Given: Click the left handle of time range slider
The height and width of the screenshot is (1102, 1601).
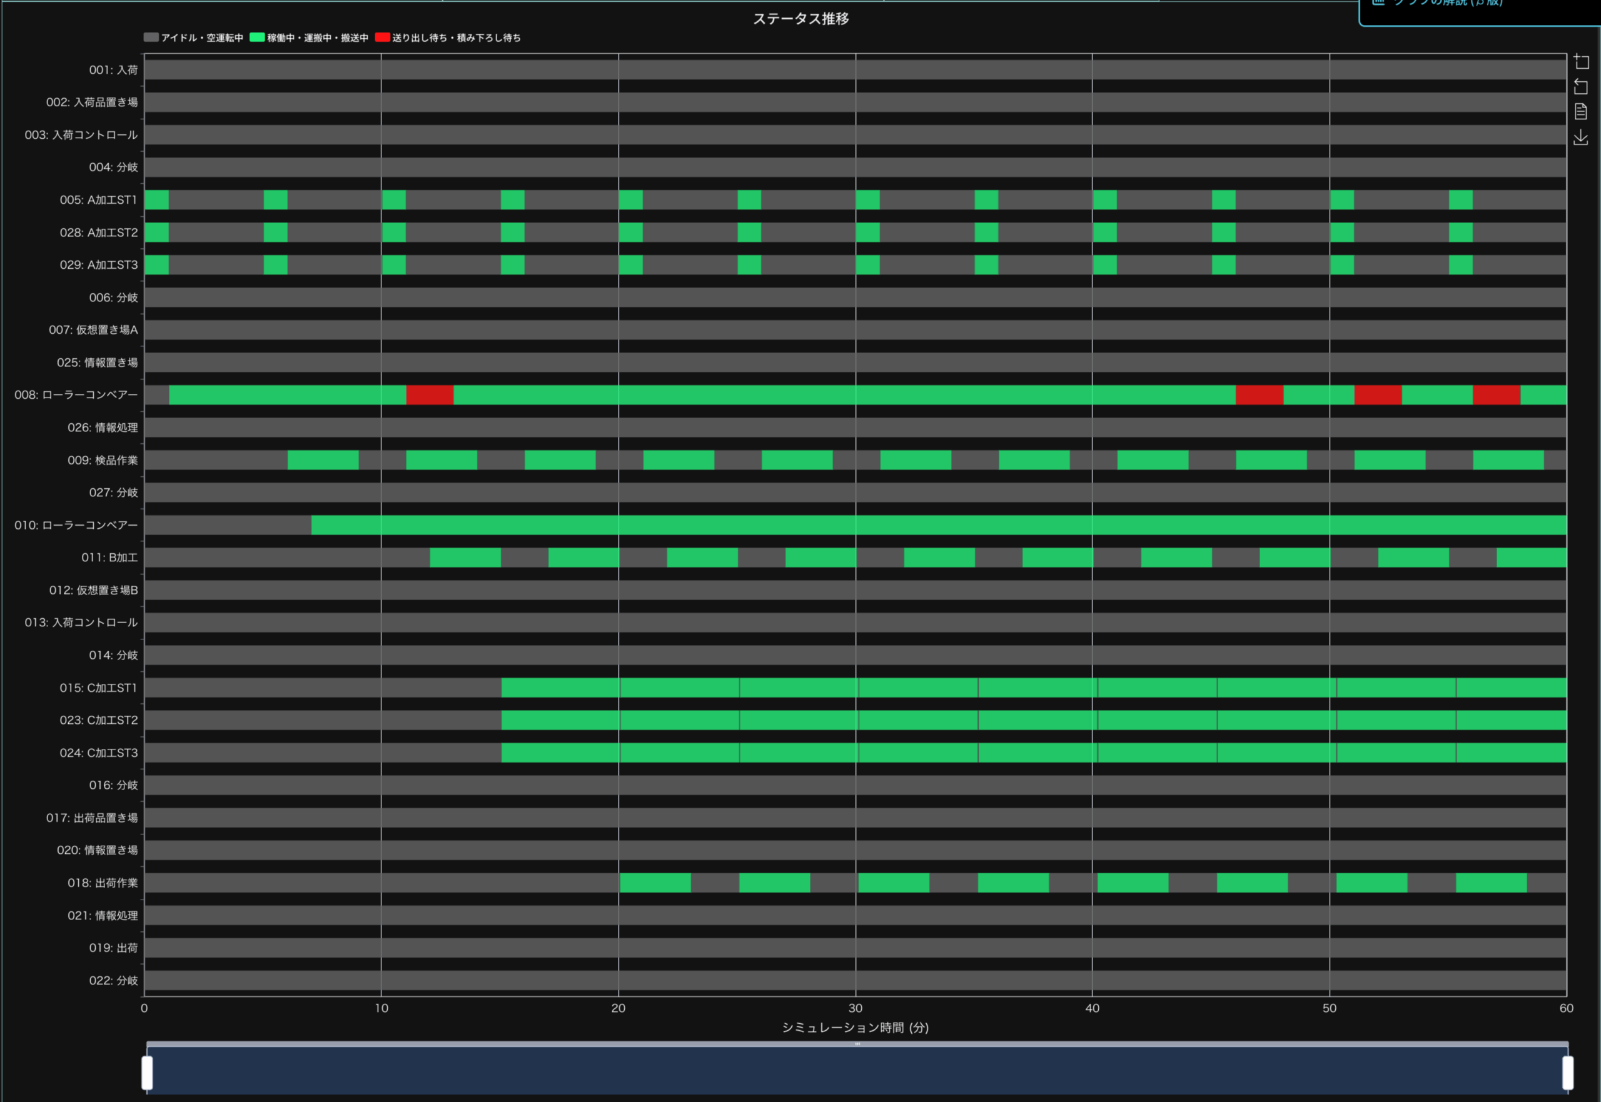Looking at the screenshot, I should coord(147,1073).
